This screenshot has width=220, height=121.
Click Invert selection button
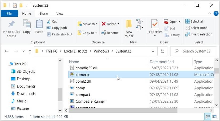point(201,34)
